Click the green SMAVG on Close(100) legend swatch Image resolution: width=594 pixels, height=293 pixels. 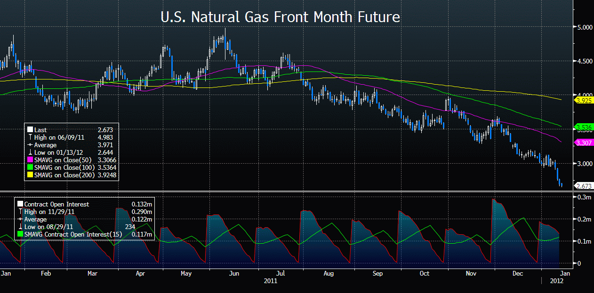30,168
